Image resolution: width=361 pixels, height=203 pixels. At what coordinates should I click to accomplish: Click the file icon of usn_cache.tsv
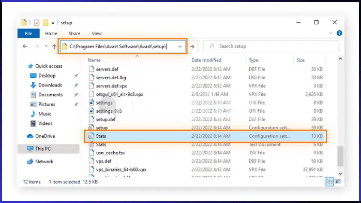pyautogui.click(x=92, y=153)
